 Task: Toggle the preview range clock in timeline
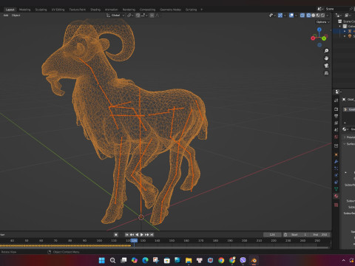(x=285, y=235)
